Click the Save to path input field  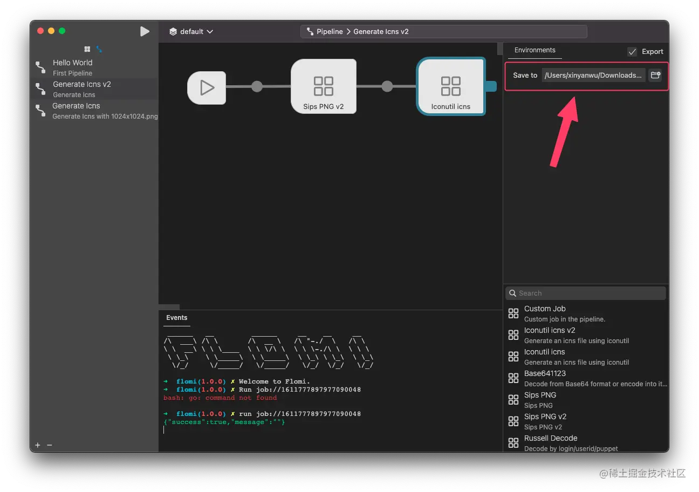[593, 75]
